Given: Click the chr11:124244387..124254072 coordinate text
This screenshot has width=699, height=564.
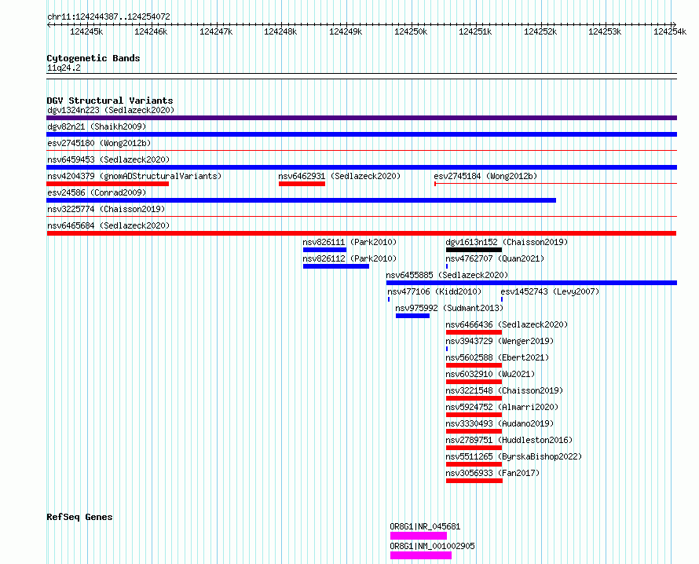Looking at the screenshot, I should coord(108,16).
